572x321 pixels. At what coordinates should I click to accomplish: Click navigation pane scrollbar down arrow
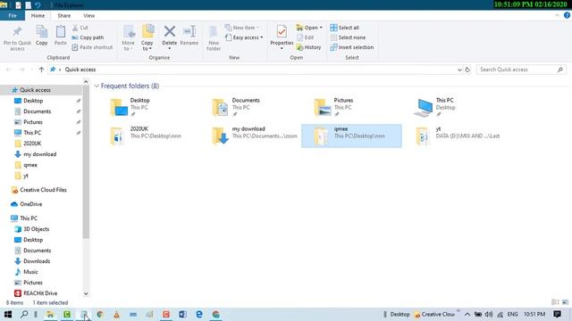tap(86, 293)
